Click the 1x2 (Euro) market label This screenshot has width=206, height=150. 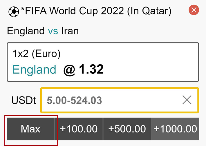36,54
